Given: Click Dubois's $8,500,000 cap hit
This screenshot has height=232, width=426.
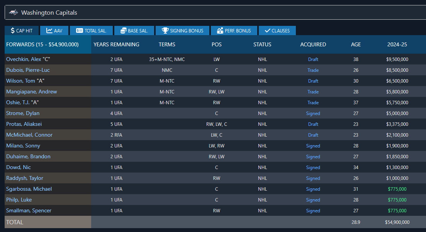Looking at the screenshot, I should [x=397, y=70].
